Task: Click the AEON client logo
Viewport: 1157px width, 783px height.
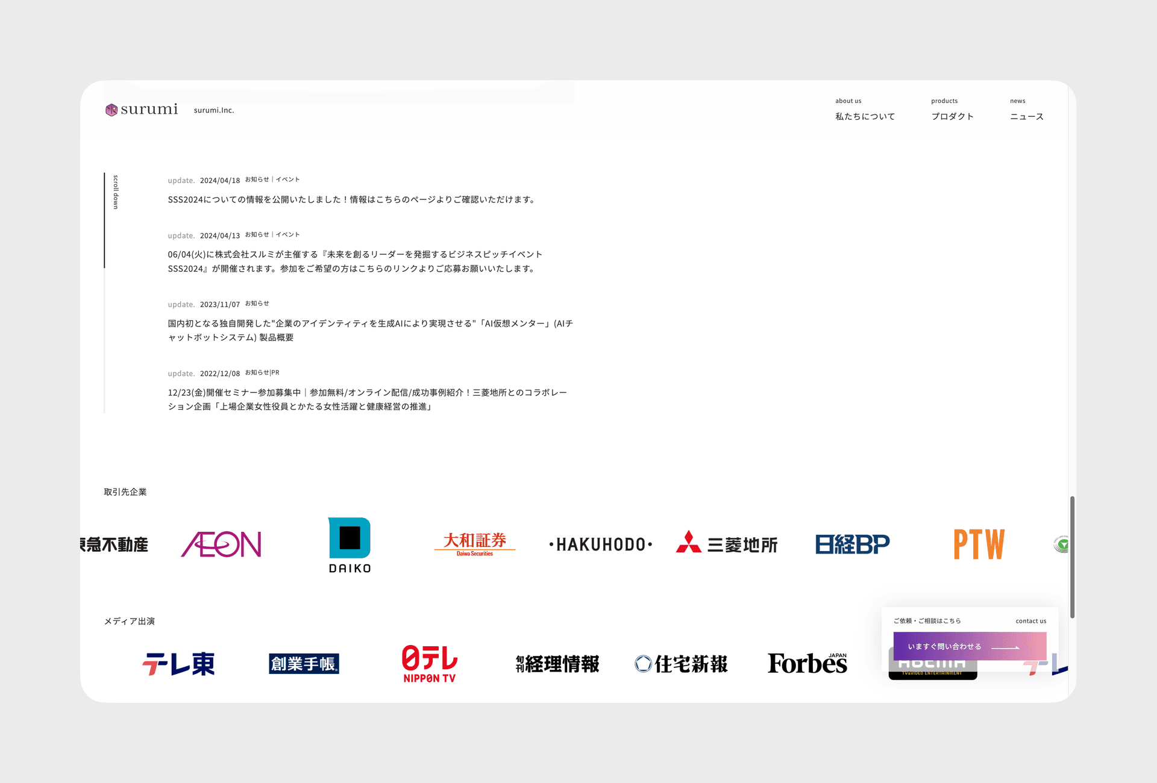Action: point(221,544)
